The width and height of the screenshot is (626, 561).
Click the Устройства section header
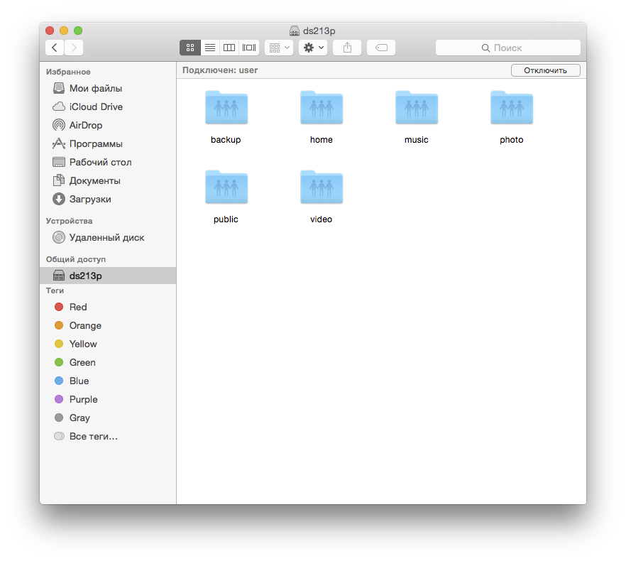click(69, 221)
